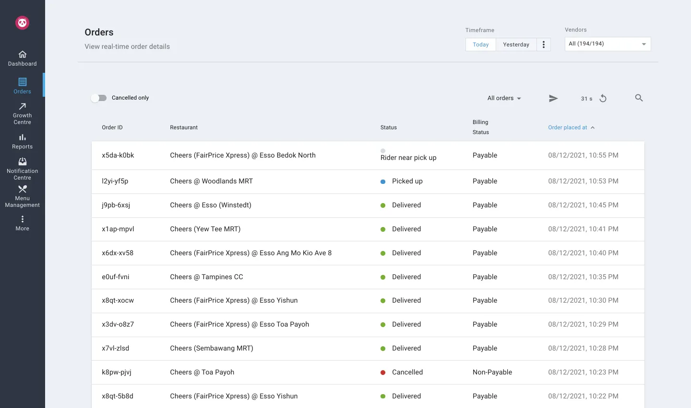
Task: Select the Orders list icon
Action: [x=22, y=82]
